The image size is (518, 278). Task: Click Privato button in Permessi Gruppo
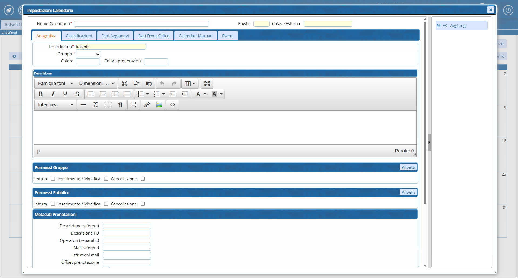tap(408, 167)
